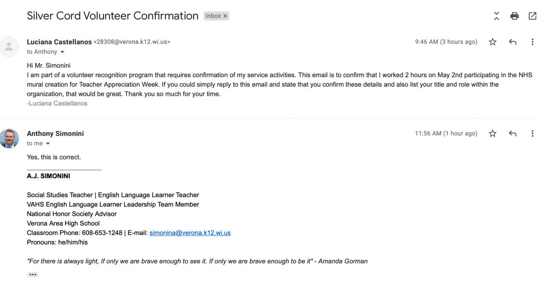
Task: Click the 9:46 AM message timestamp
Action: pyautogui.click(x=446, y=42)
